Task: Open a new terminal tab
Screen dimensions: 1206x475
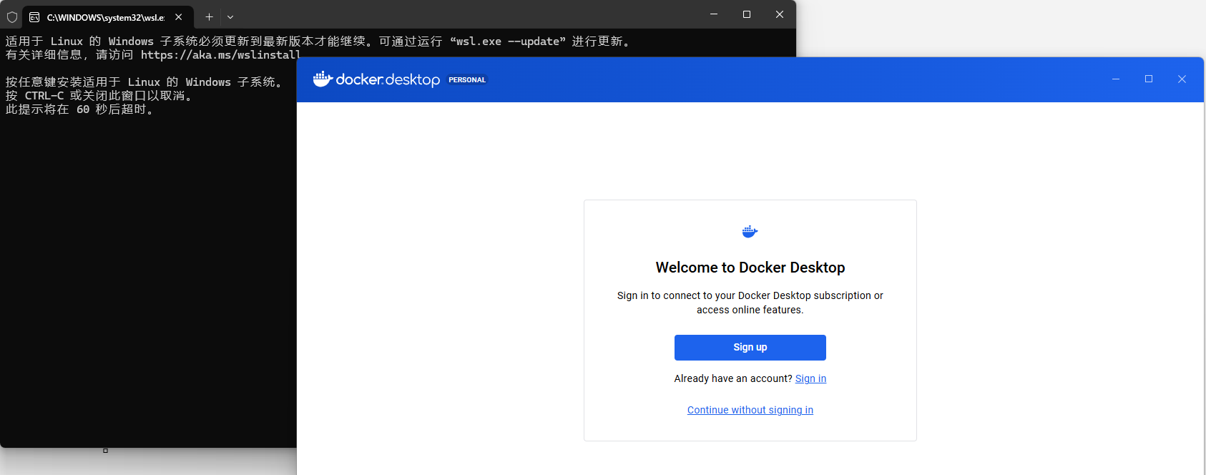Action: point(209,17)
